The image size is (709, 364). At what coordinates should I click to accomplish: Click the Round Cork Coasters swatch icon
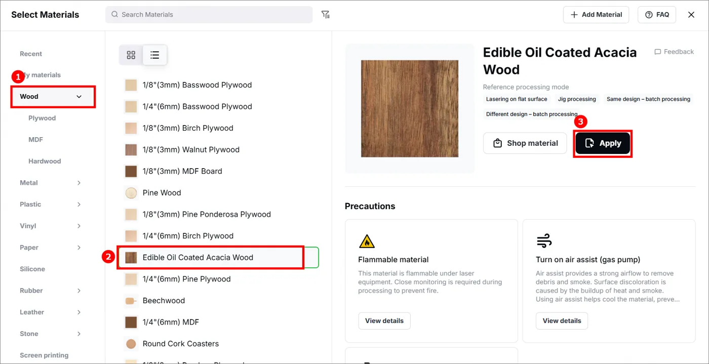(131, 344)
